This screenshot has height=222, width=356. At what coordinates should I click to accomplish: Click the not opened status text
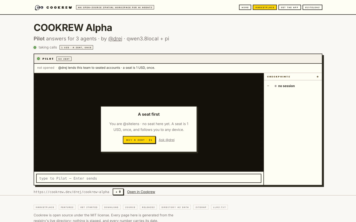pyautogui.click(x=46, y=68)
